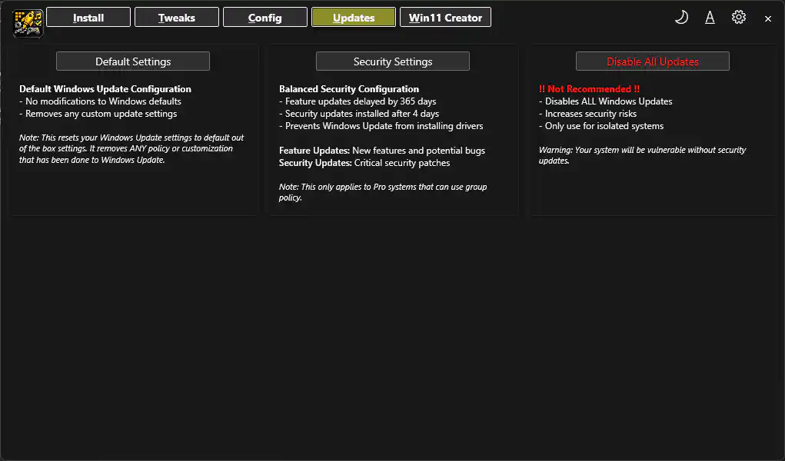The width and height of the screenshot is (785, 461).
Task: Click the 'Feature Updates:' description line
Action: 382,151
